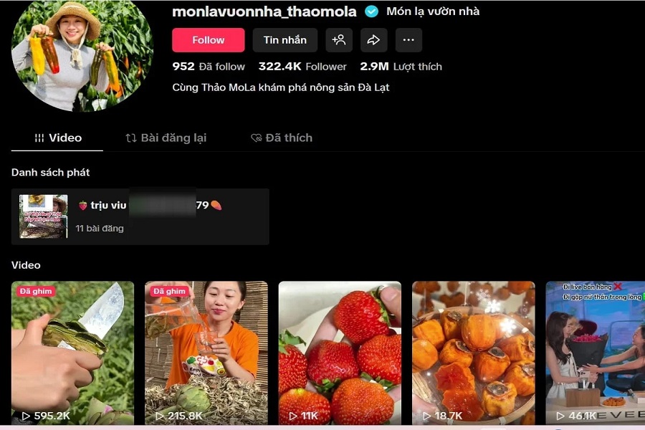Click the Đã ghim badge on orange-shirt video
This screenshot has width=645, height=430.
[x=169, y=292]
